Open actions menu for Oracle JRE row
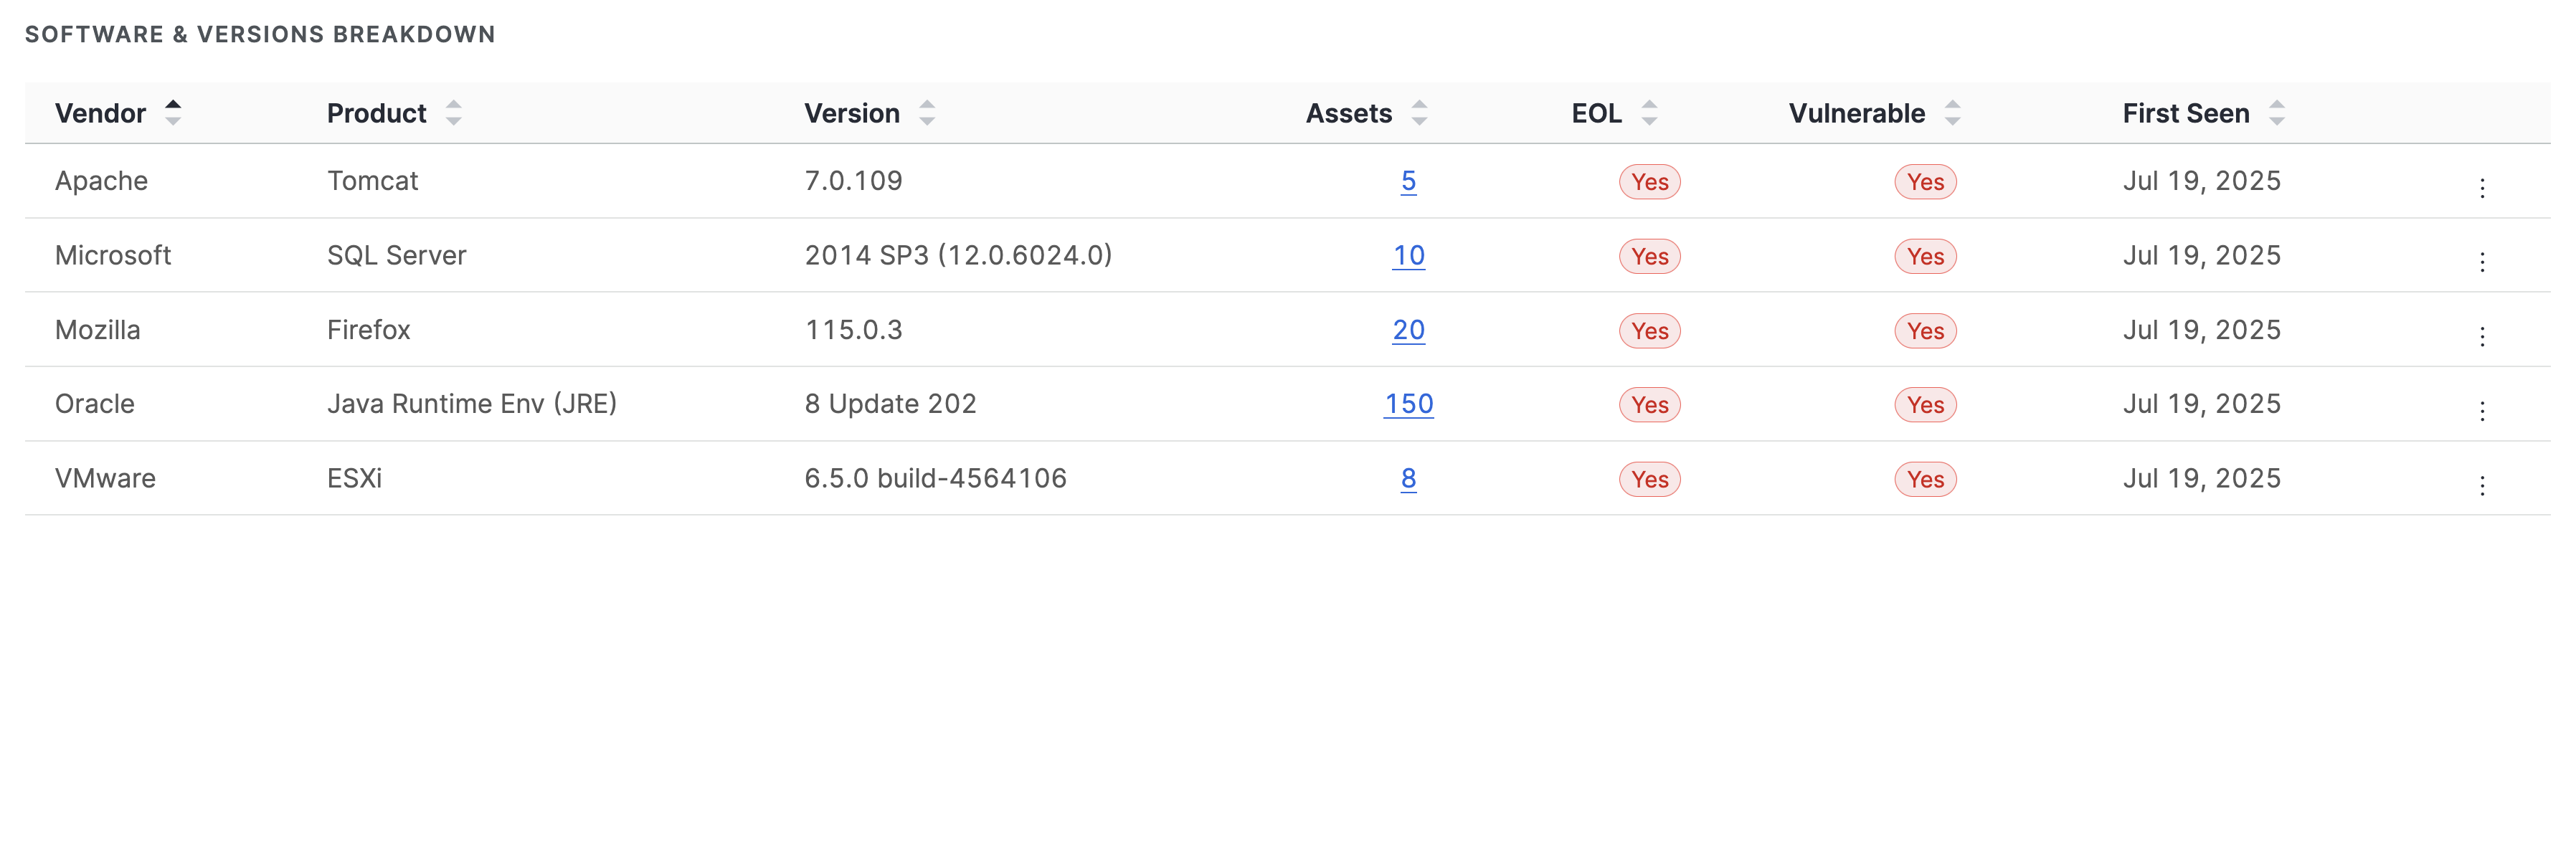 click(2481, 410)
